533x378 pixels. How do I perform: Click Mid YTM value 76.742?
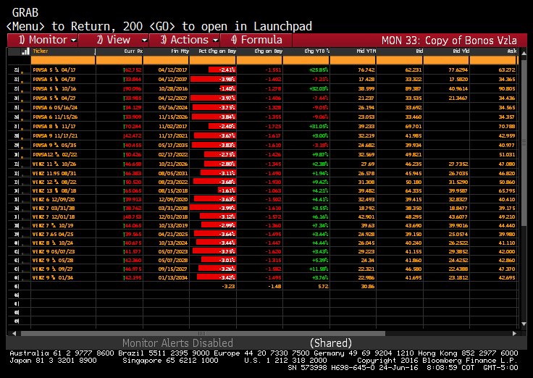pyautogui.click(x=366, y=70)
